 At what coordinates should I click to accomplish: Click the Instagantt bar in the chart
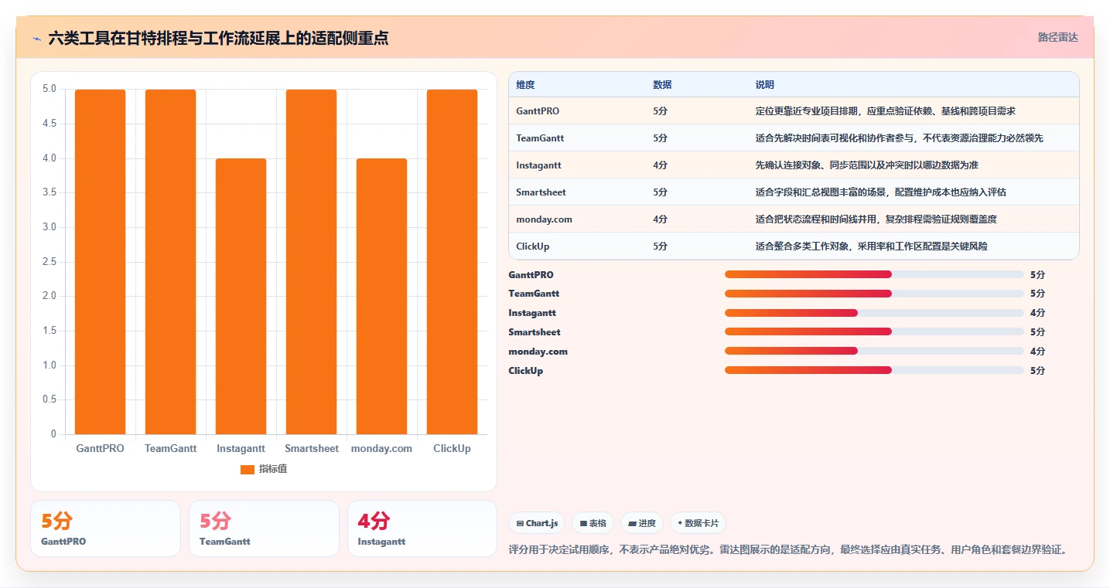click(241, 297)
